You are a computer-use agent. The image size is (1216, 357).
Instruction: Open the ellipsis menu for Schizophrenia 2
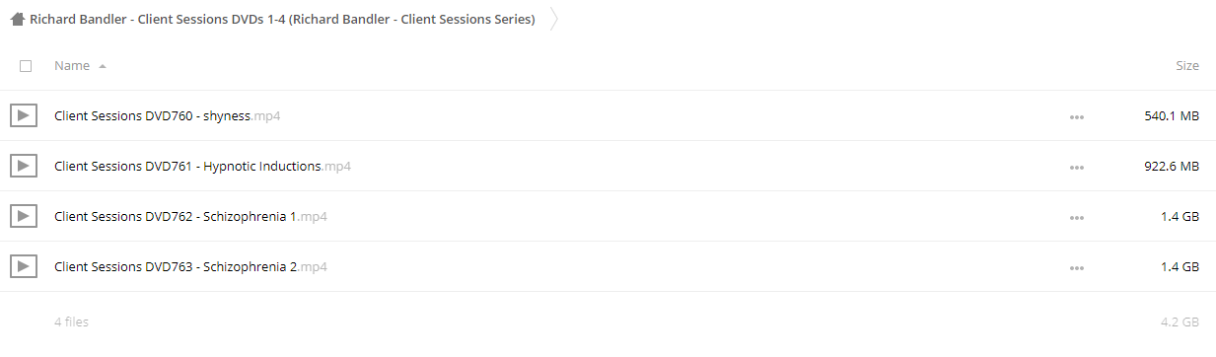1076,267
